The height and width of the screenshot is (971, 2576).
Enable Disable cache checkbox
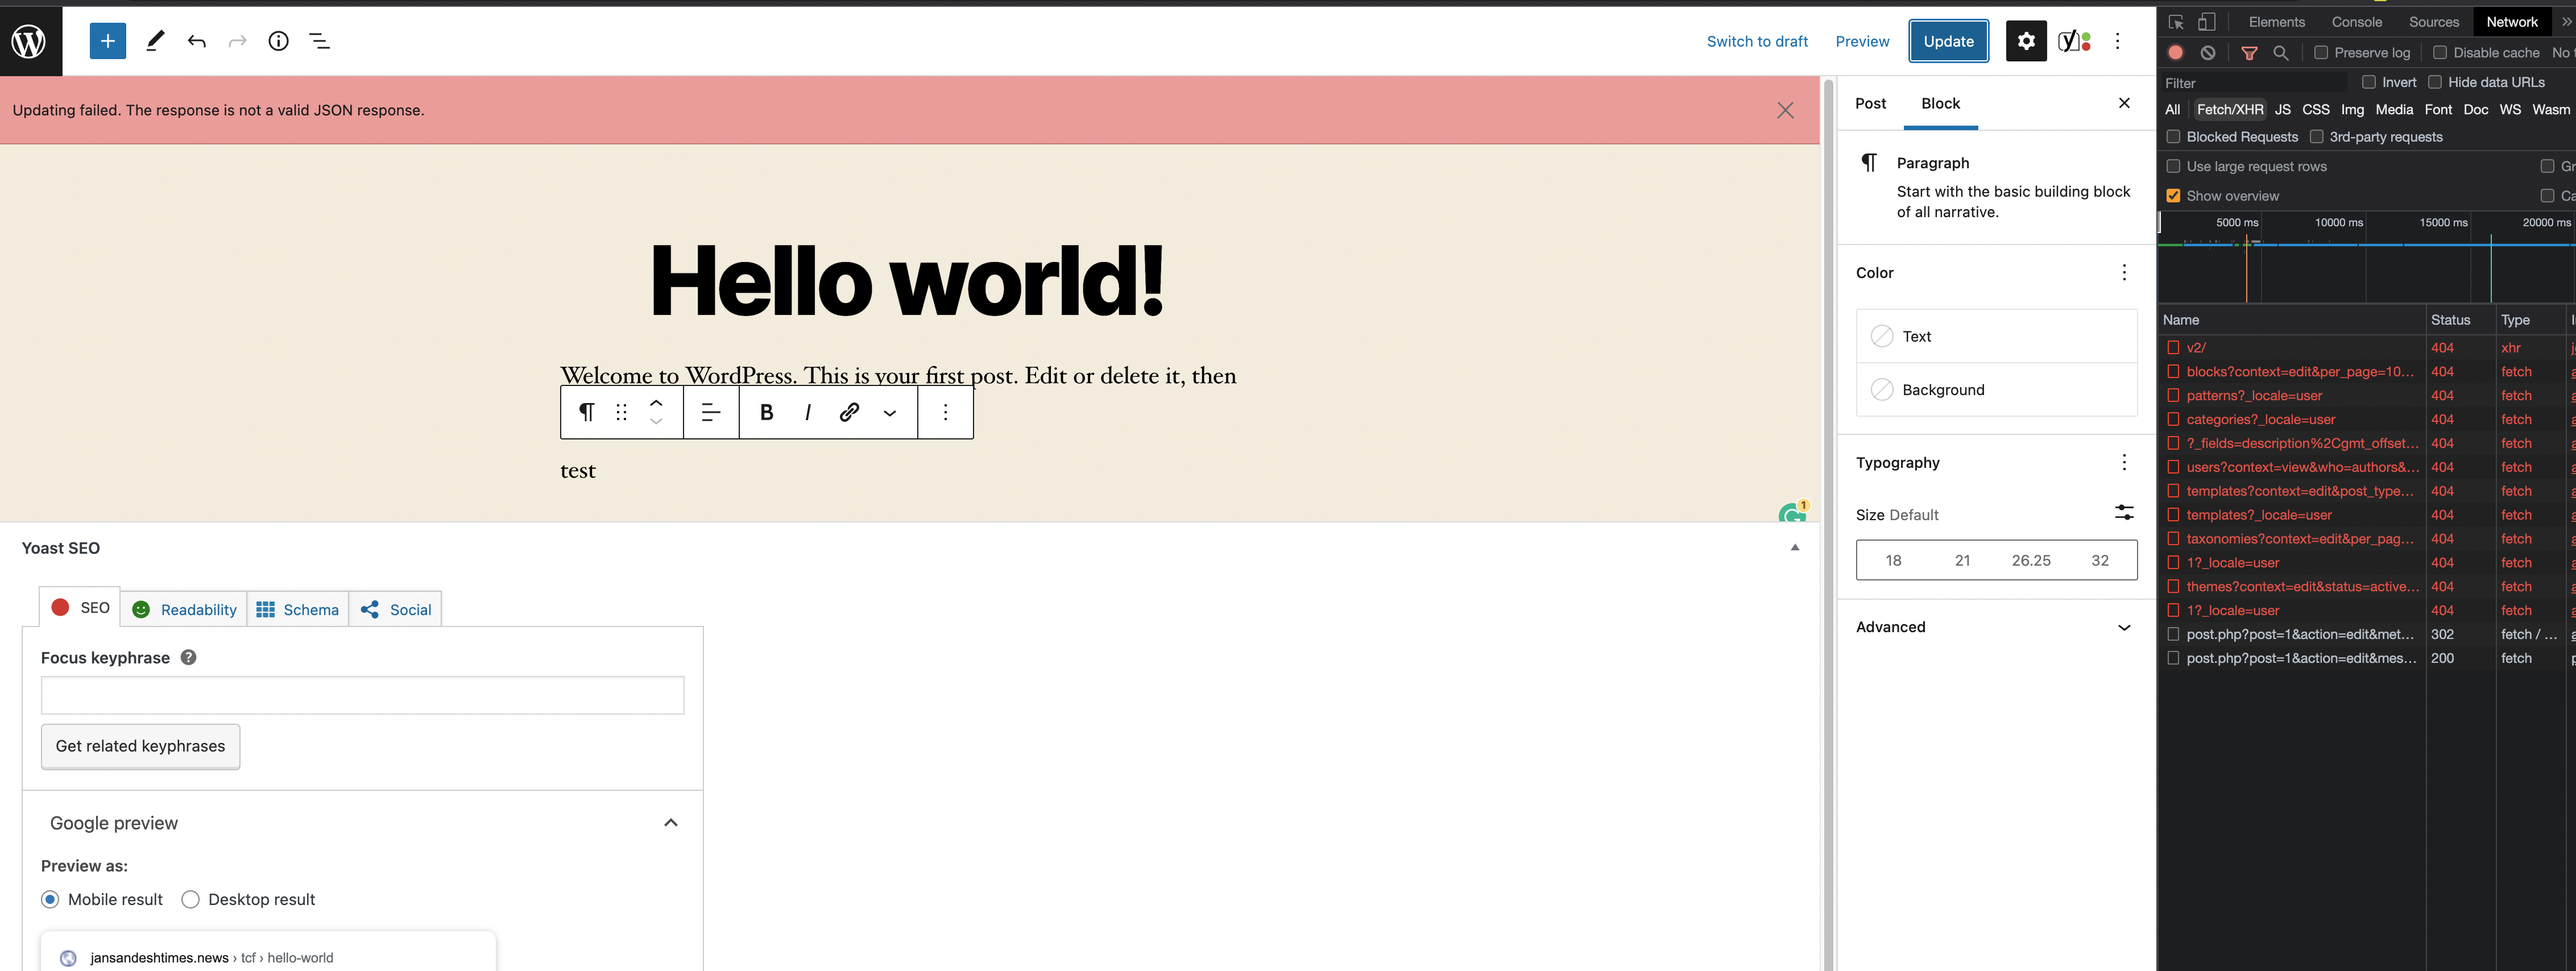point(2440,53)
